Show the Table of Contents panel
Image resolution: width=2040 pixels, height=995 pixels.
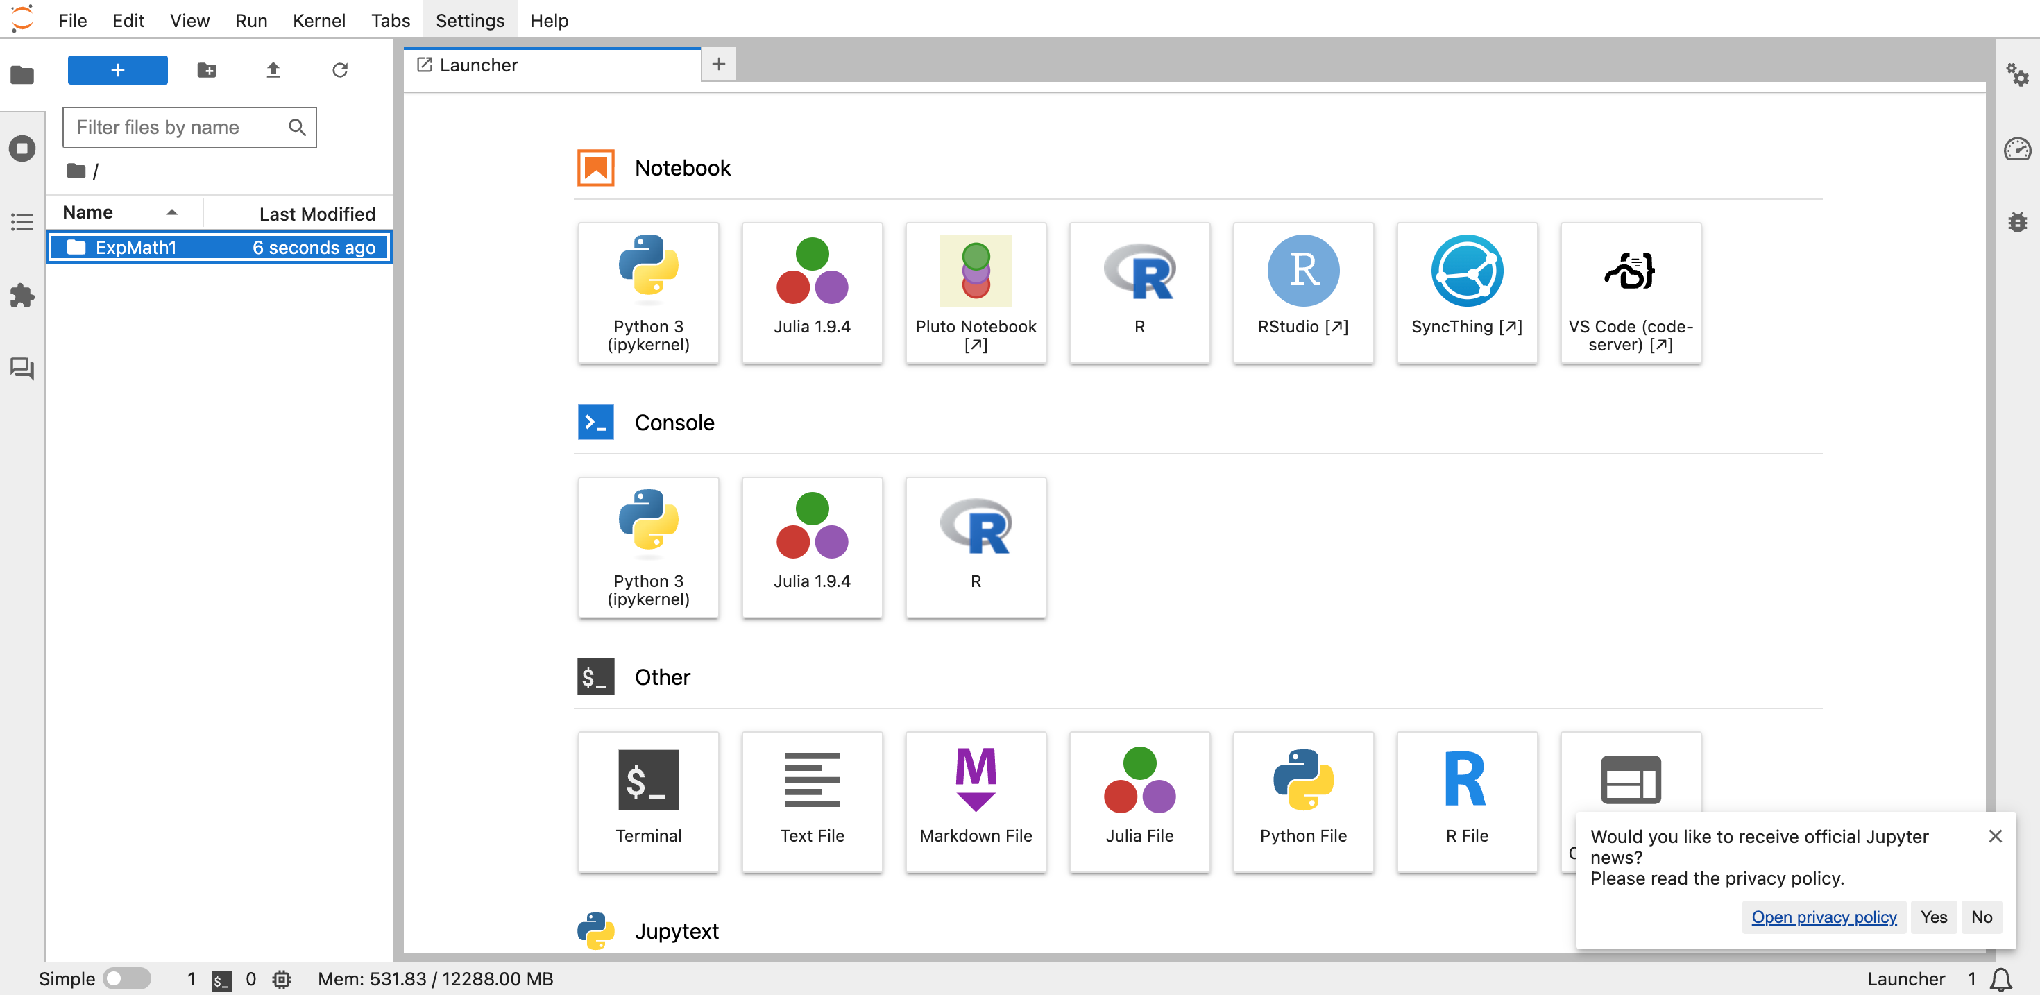pos(22,222)
